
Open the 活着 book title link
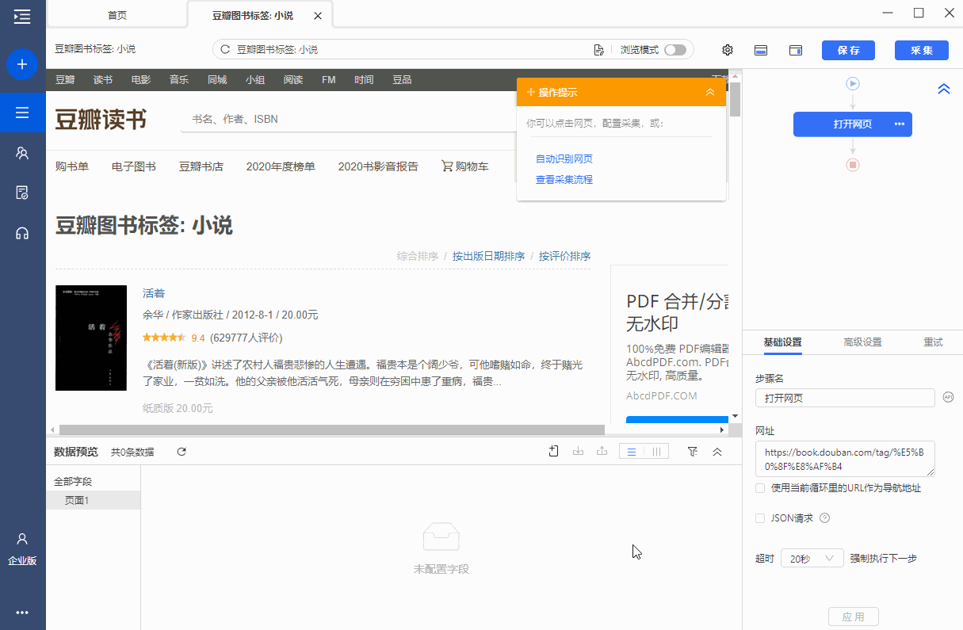[x=154, y=293]
